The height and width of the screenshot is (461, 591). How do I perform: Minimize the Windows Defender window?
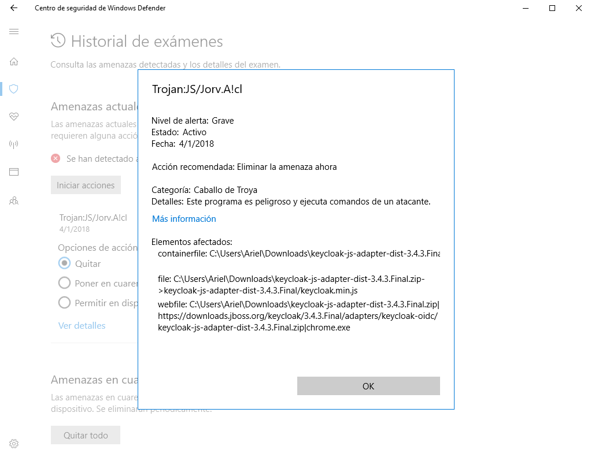526,8
